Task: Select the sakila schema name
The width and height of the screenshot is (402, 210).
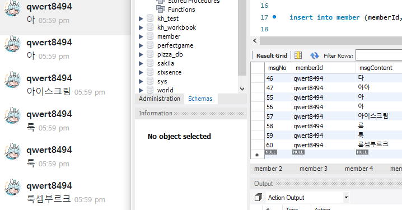Action: coord(166,63)
